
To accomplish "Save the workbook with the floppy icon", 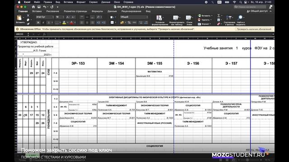I will [x=39, y=7].
